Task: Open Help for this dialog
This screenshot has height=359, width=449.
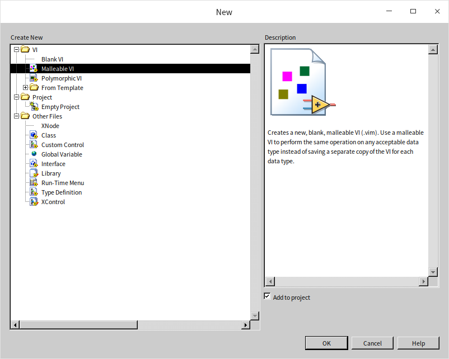Action: tap(418, 343)
